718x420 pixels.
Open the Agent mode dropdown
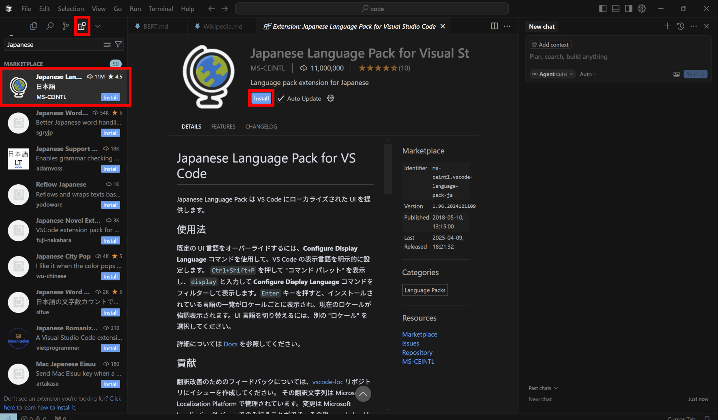553,74
